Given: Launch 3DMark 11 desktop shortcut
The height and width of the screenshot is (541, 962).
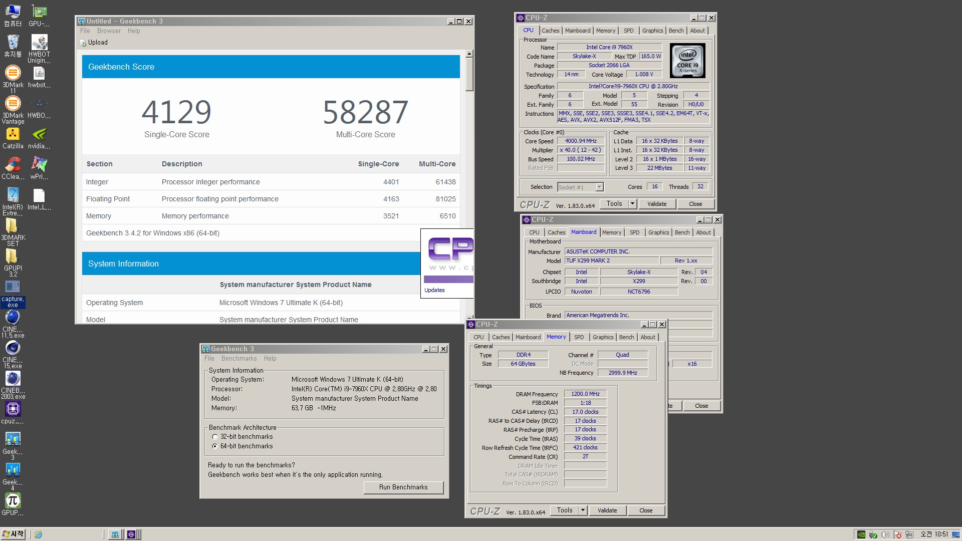Looking at the screenshot, I should (13, 79).
